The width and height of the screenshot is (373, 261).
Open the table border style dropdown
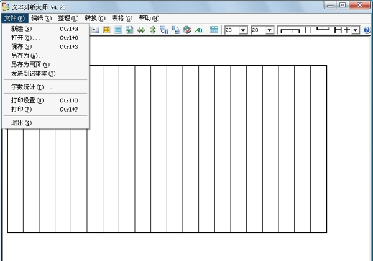pos(356,30)
